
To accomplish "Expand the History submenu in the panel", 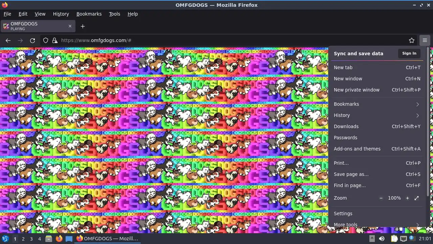I will (x=377, y=115).
